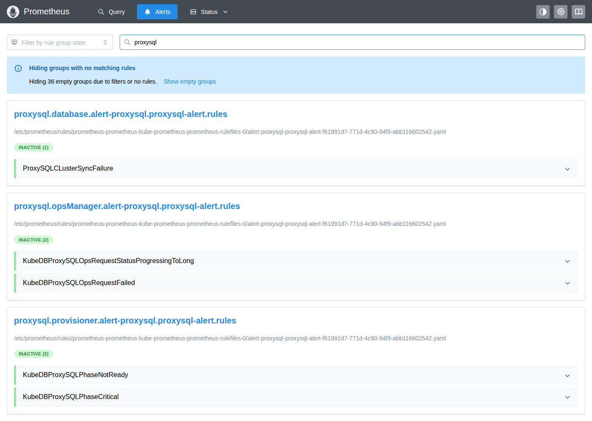Click the rule file path under the proxysql.opsManager group
The width and height of the screenshot is (592, 421).
click(x=230, y=224)
